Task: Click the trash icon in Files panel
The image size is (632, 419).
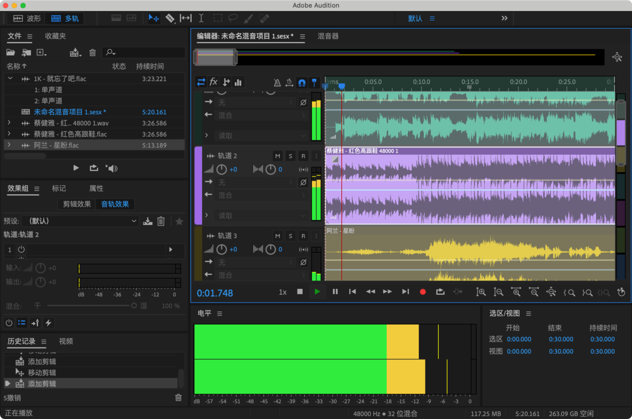Action: click(93, 53)
